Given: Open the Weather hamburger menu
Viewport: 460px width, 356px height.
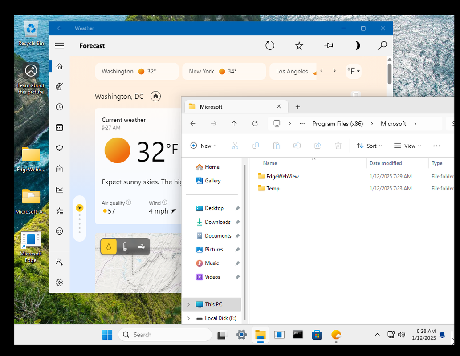Looking at the screenshot, I should (x=59, y=46).
